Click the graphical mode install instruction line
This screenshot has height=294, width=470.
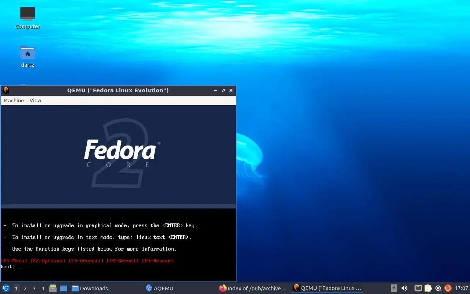tap(100, 225)
